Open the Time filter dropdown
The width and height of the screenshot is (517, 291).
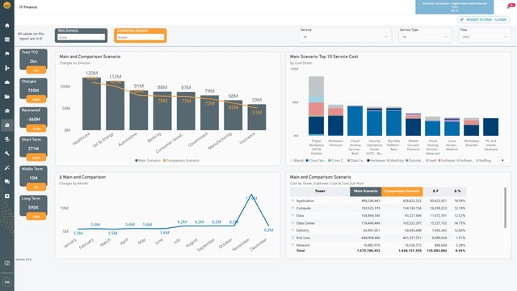485,36
